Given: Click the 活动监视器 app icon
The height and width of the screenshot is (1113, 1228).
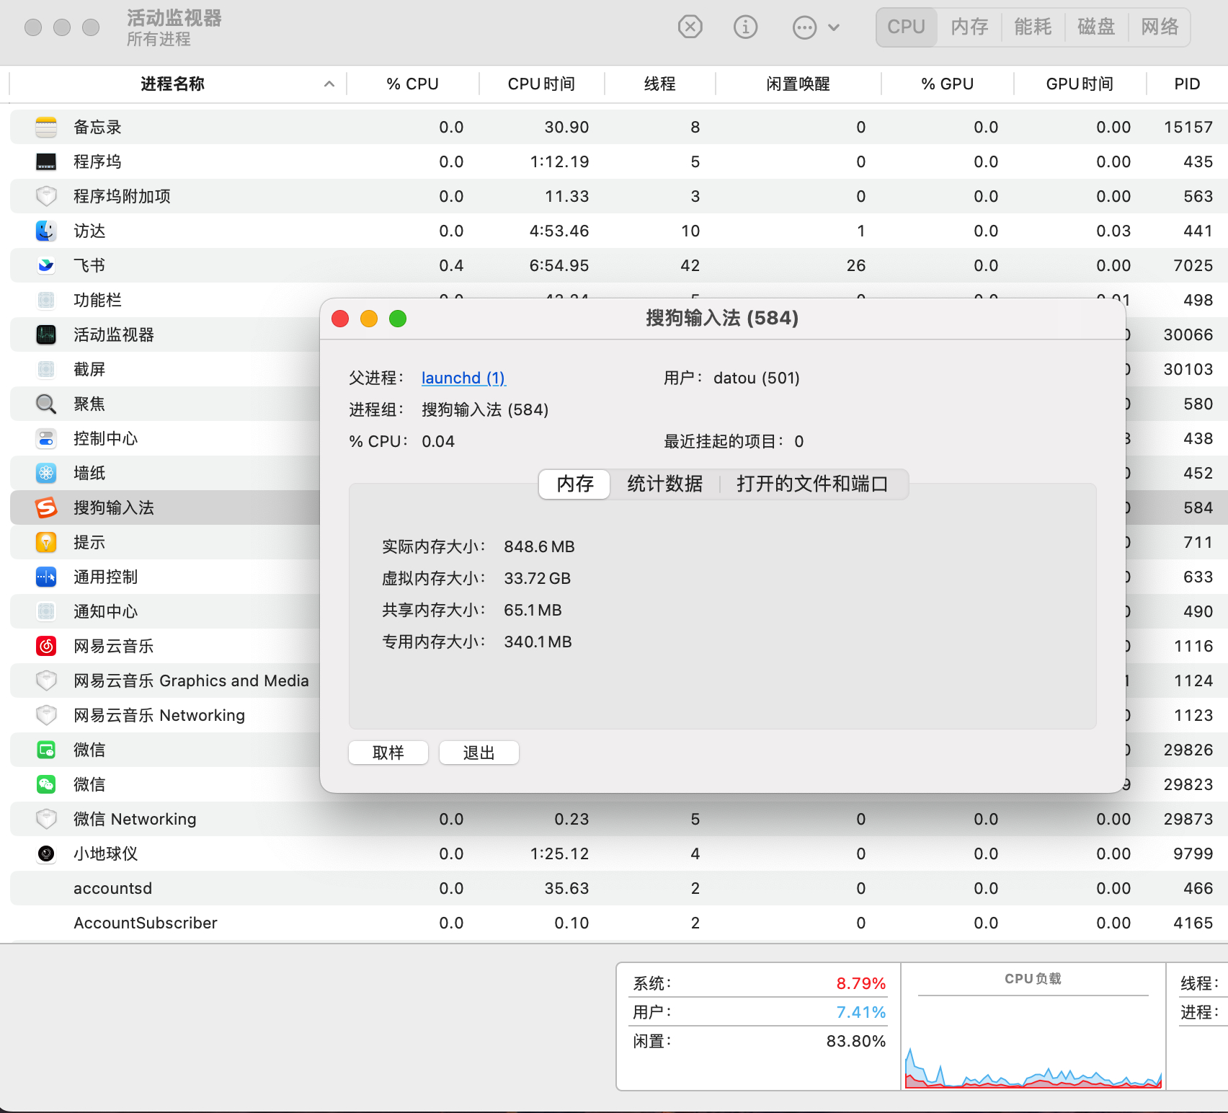Looking at the screenshot, I should click(46, 334).
